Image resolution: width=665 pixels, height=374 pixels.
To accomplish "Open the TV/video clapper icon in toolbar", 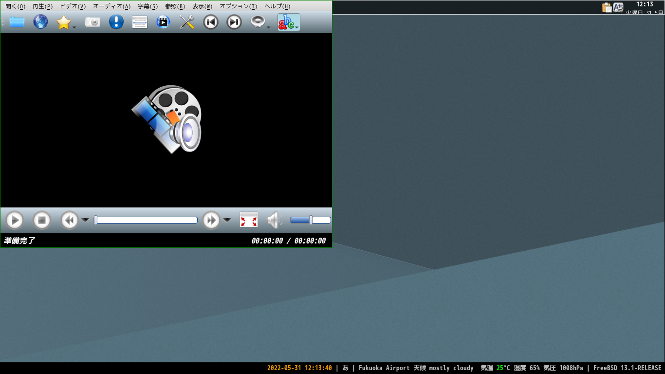I will click(163, 22).
